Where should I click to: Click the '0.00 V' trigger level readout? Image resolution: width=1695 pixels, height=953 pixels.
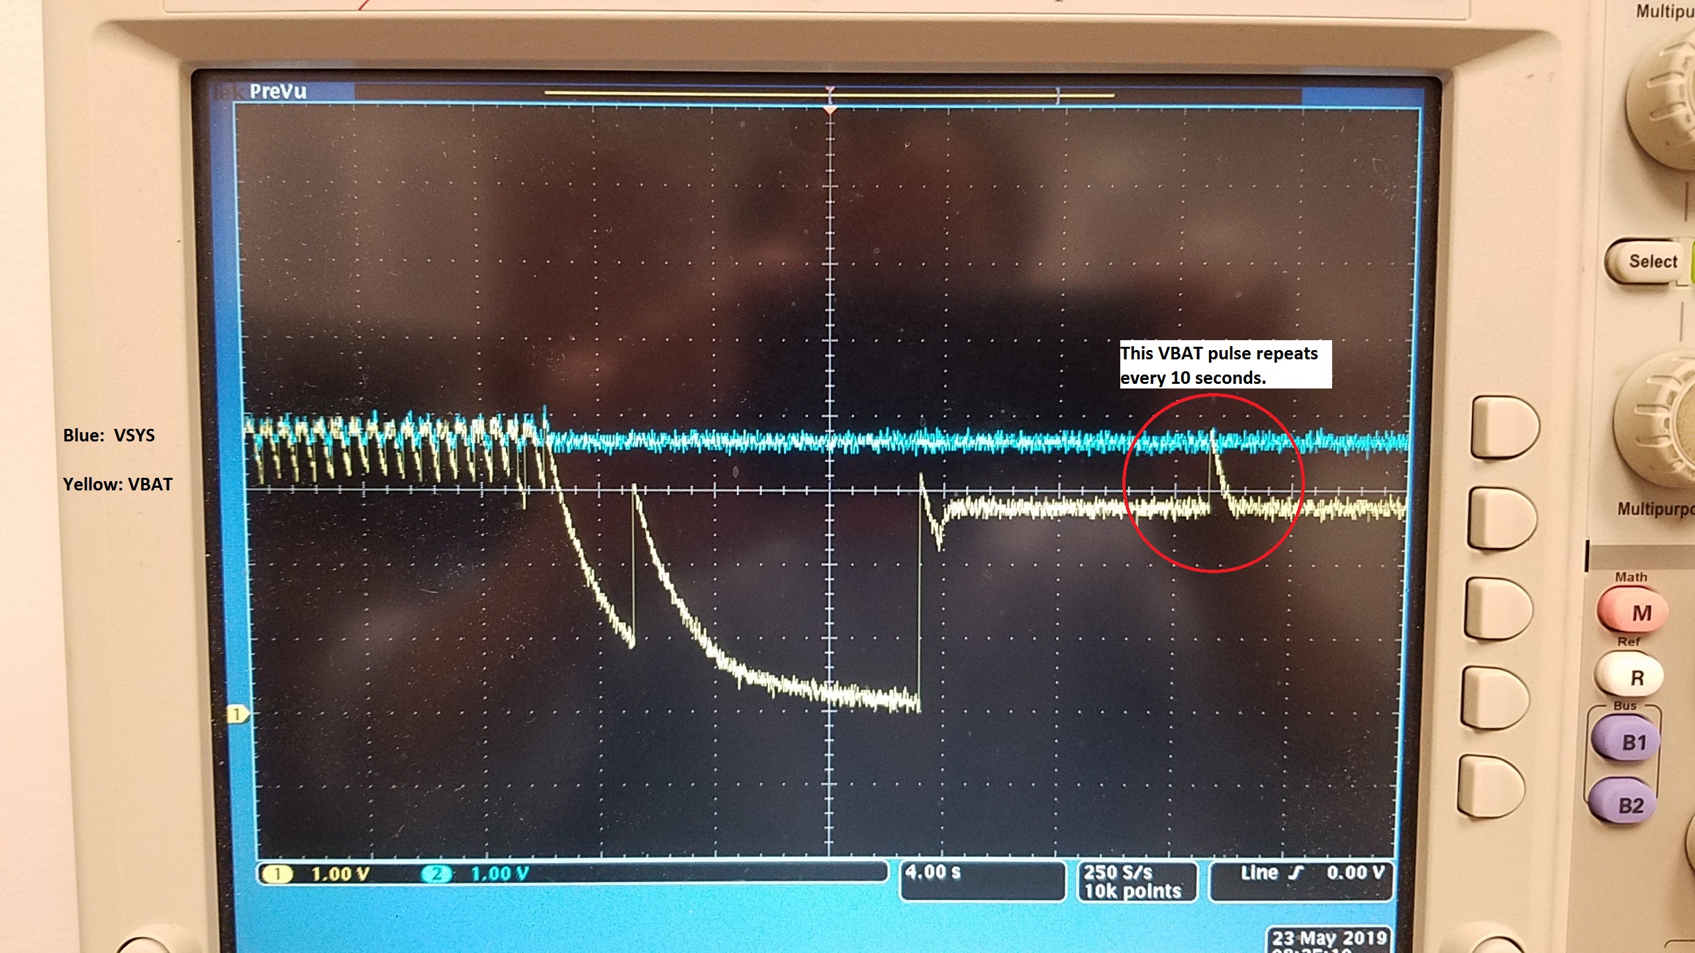point(1355,873)
